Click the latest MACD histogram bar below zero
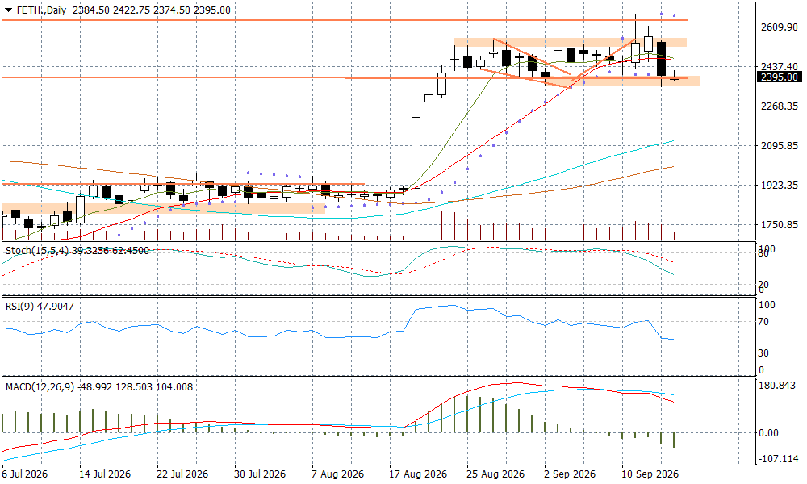Image resolution: width=807 pixels, height=484 pixels. 674,440
